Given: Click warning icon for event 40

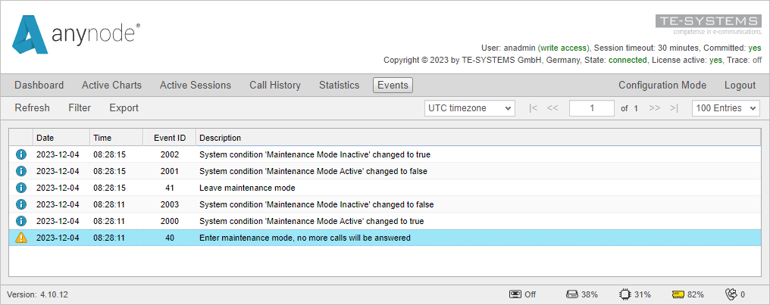Looking at the screenshot, I should tap(21, 238).
